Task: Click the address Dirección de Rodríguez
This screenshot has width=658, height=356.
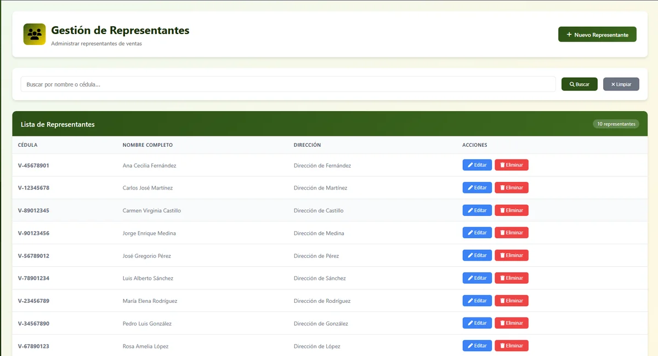Action: coord(322,301)
